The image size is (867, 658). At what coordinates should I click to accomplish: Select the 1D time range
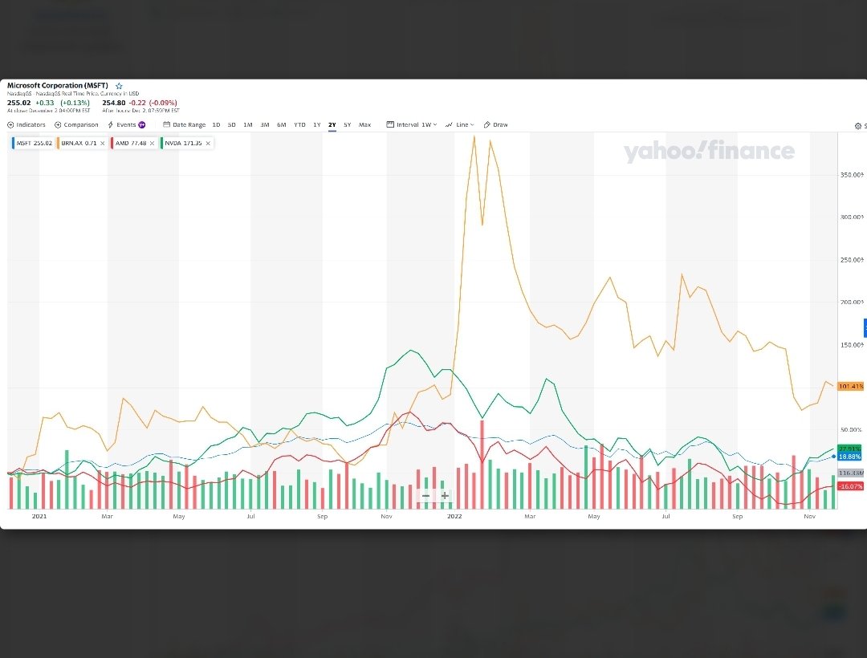(x=216, y=125)
